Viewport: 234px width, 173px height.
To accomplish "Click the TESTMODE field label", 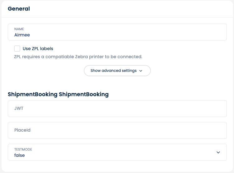I will [x=23, y=149].
